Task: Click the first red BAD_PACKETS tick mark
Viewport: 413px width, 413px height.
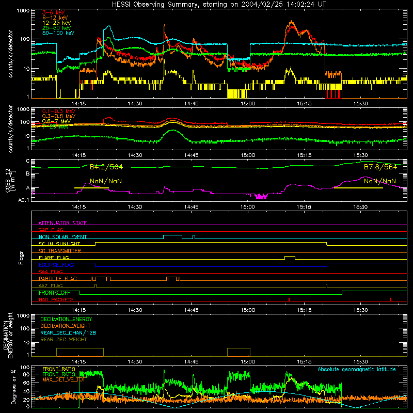Action: coord(289,299)
